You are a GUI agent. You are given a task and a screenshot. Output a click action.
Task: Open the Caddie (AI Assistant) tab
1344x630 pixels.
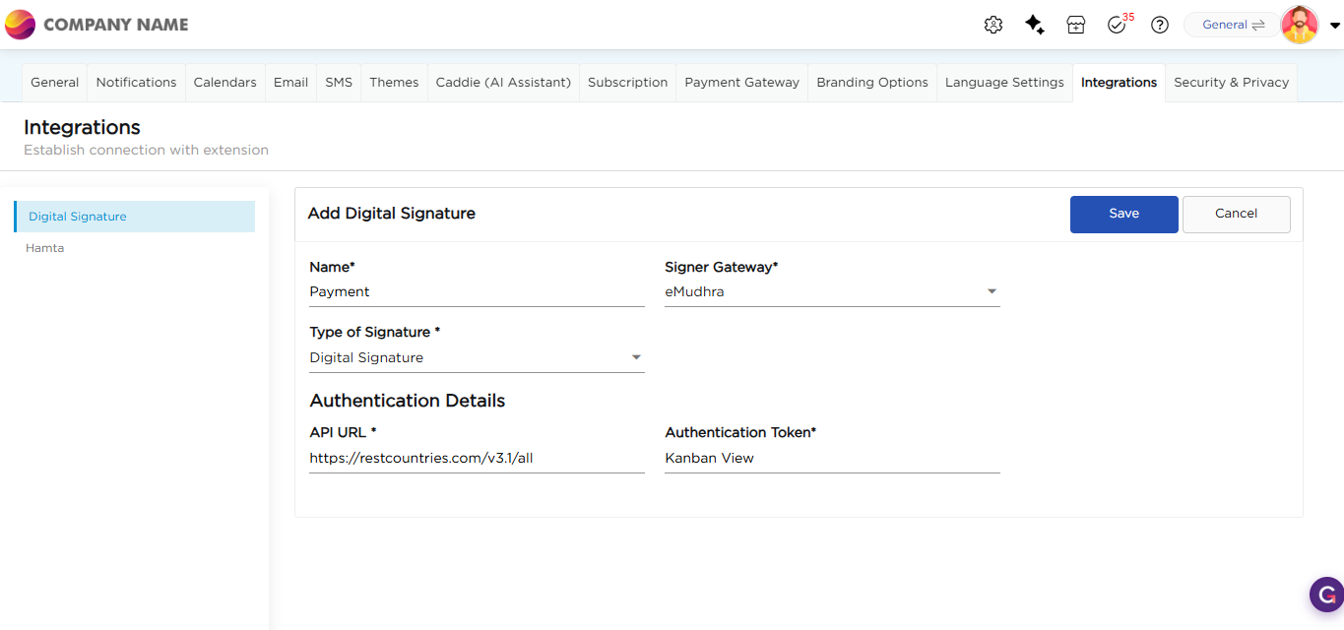[503, 83]
